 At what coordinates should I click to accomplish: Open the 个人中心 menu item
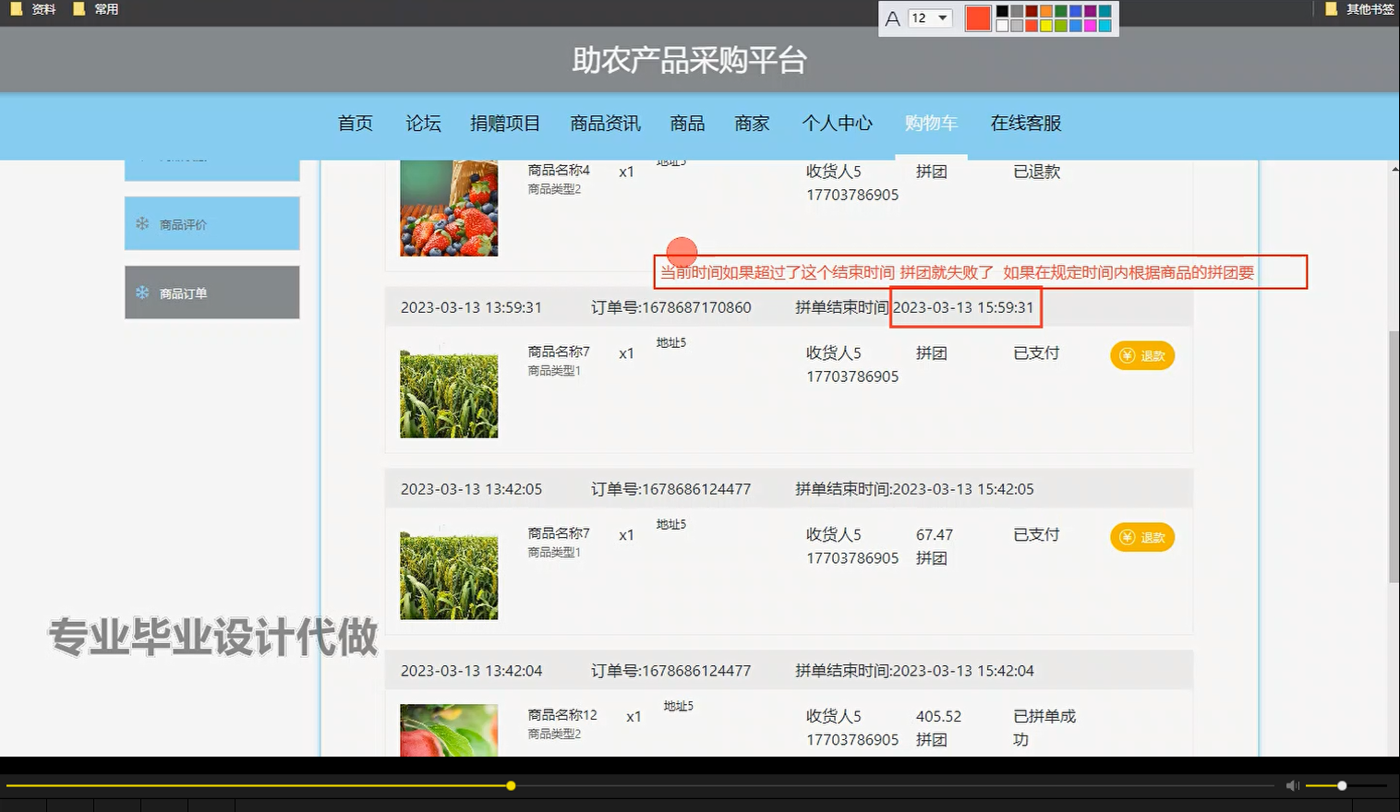pyautogui.click(x=837, y=123)
